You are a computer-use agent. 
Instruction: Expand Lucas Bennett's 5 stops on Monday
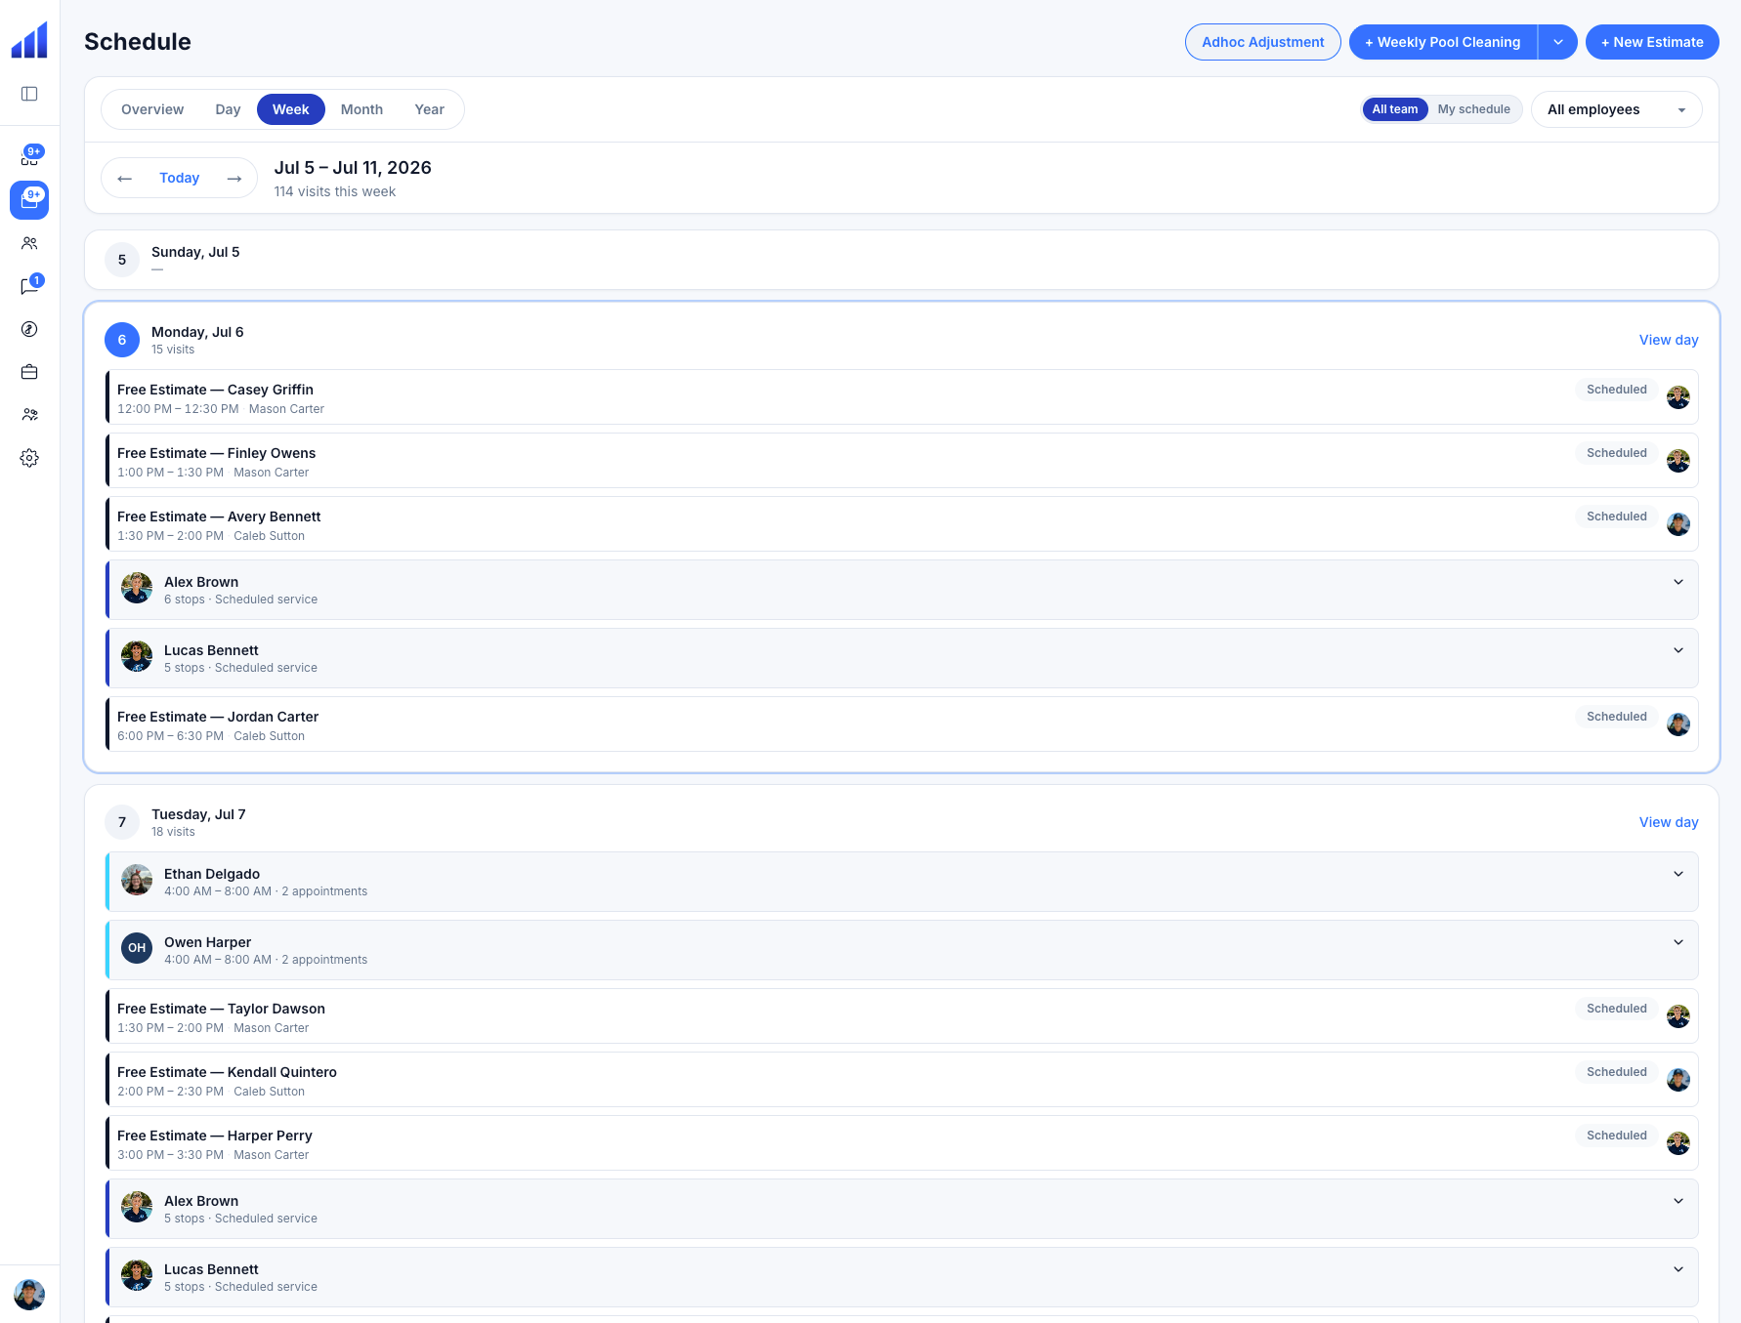point(1678,650)
